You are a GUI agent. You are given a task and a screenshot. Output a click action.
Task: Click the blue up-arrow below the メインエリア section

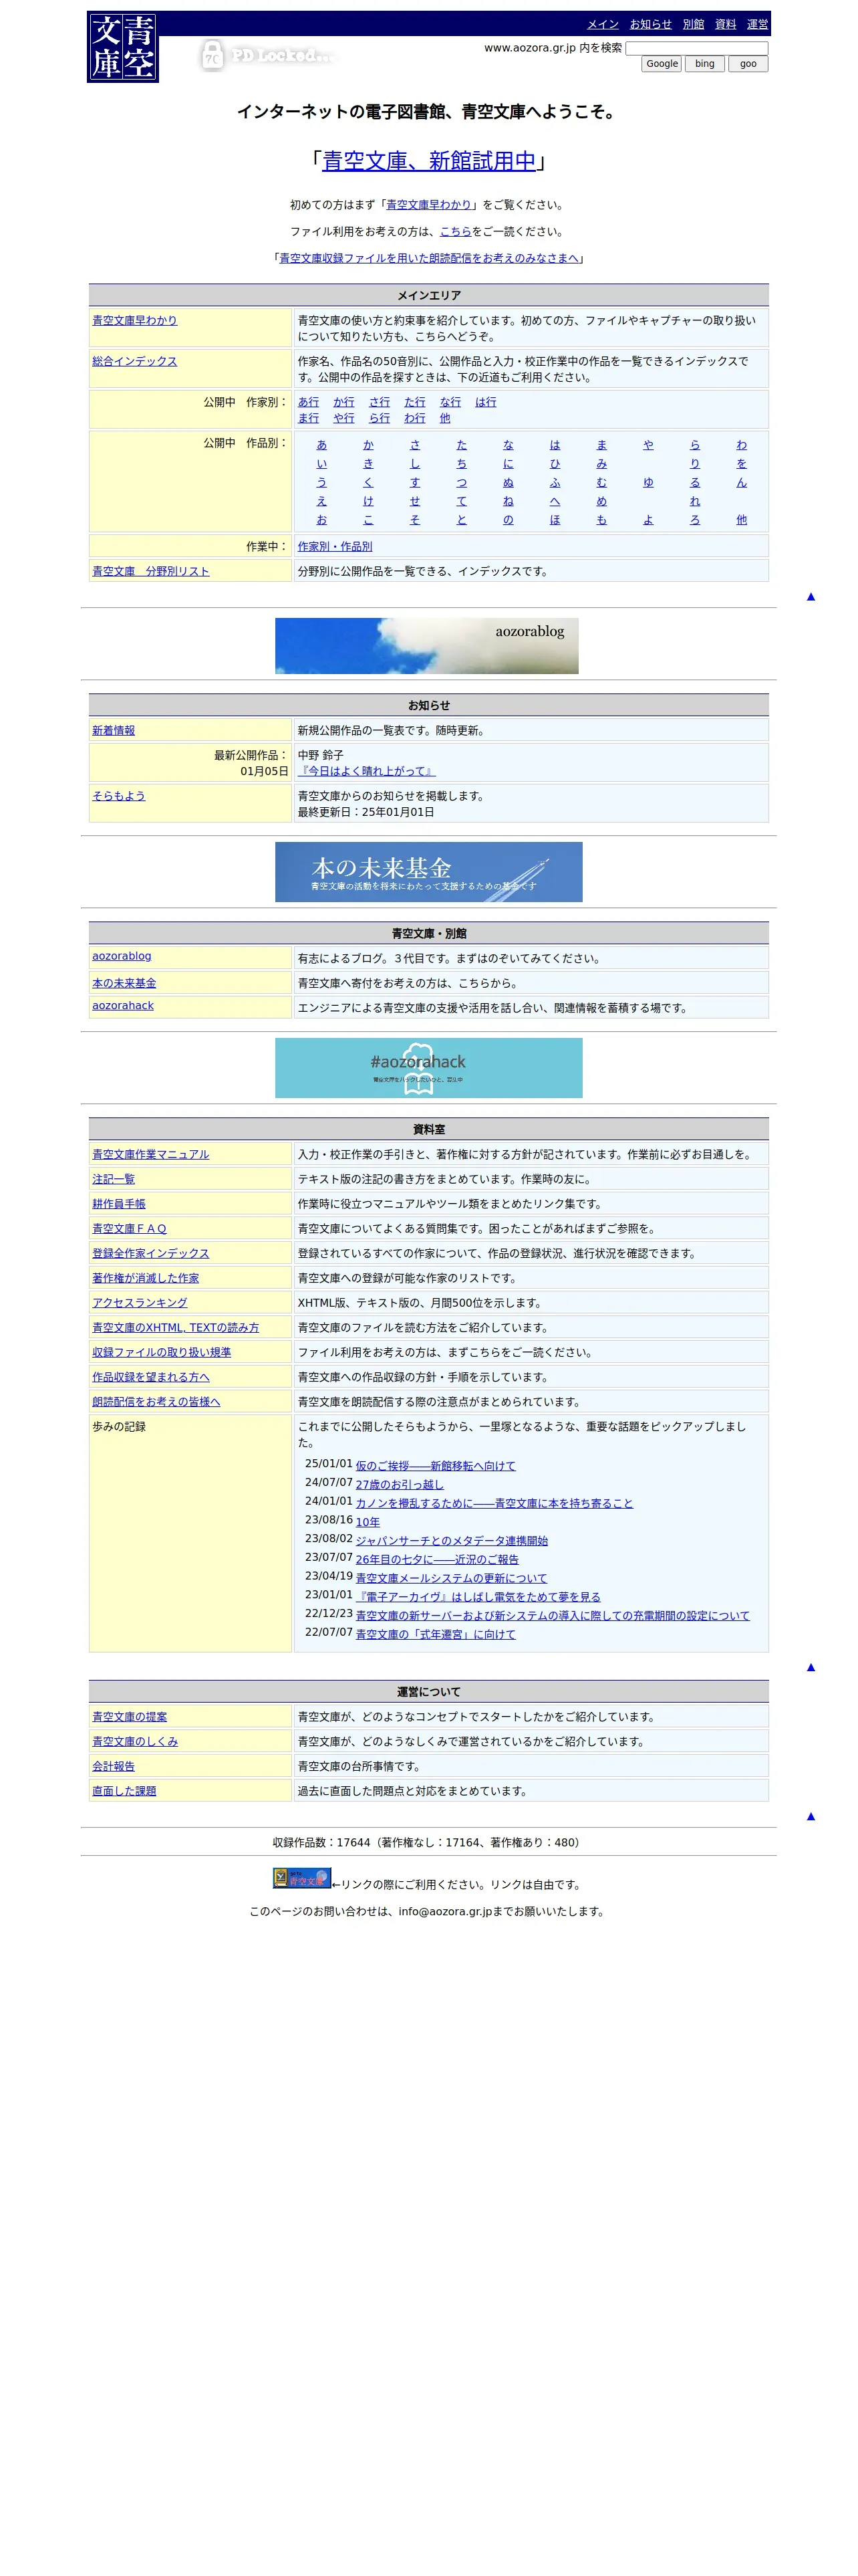point(810,597)
